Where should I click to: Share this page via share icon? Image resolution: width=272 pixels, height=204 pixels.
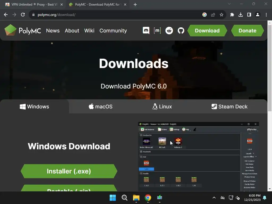(213, 15)
